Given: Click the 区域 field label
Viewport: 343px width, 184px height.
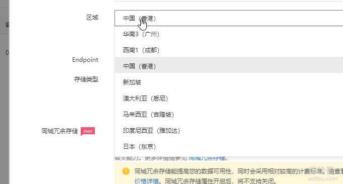Looking at the screenshot, I should (x=92, y=18).
